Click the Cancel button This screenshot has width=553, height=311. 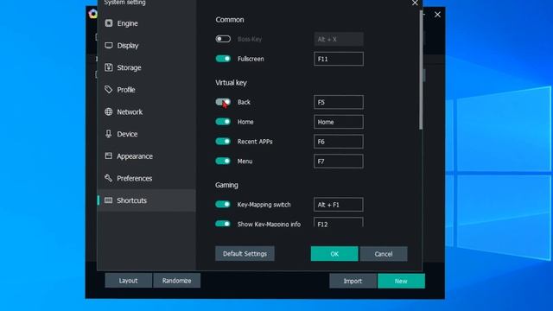pos(384,254)
